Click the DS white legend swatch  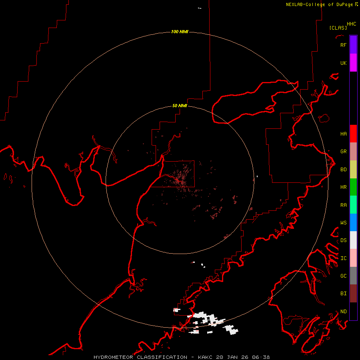coord(353,240)
